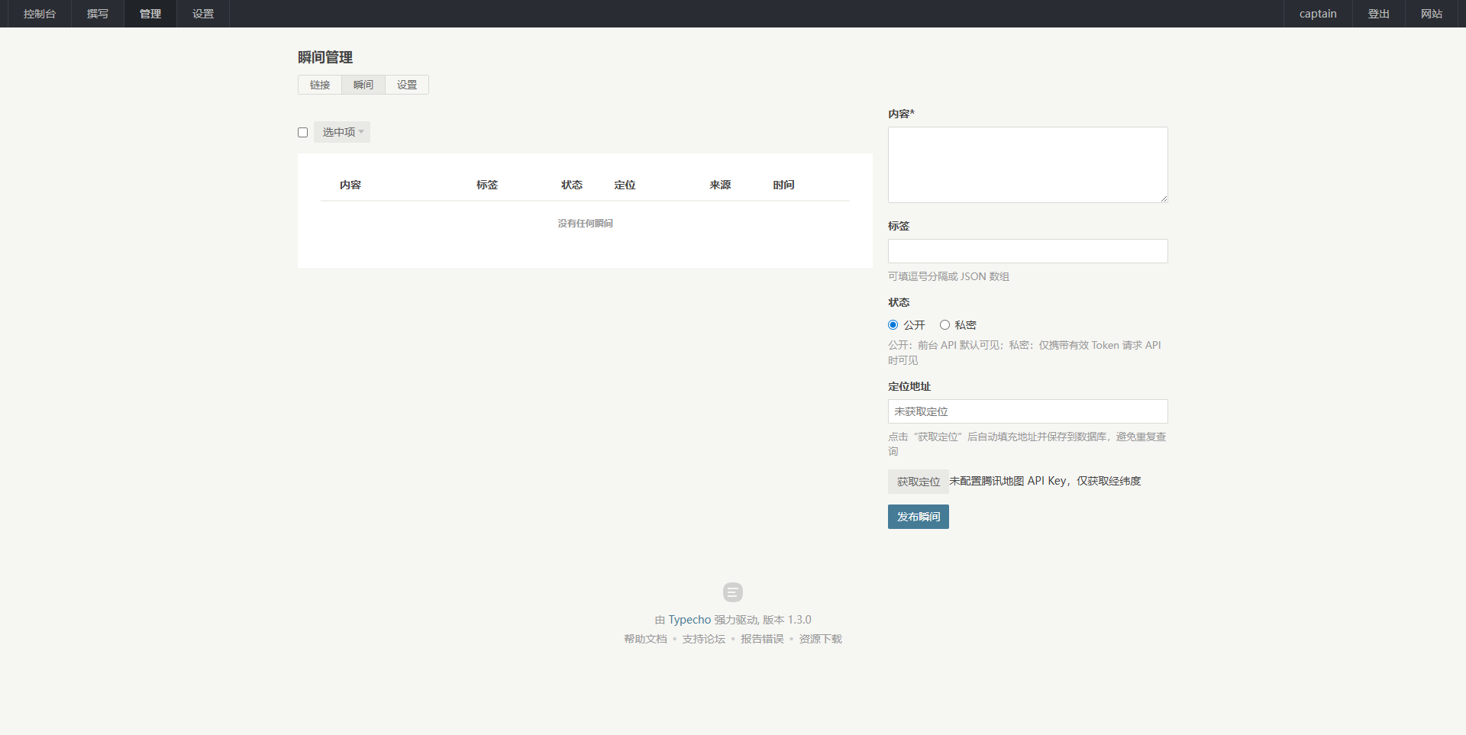Open the 控制台 menu item
Image resolution: width=1466 pixels, height=735 pixels.
coord(39,14)
